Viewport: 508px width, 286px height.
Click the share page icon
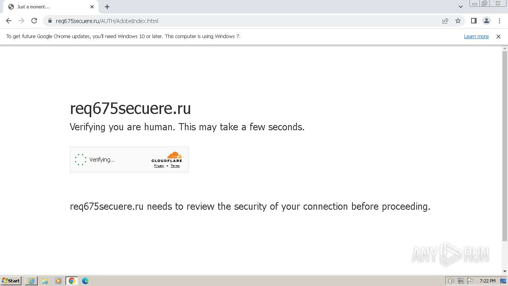coord(445,21)
